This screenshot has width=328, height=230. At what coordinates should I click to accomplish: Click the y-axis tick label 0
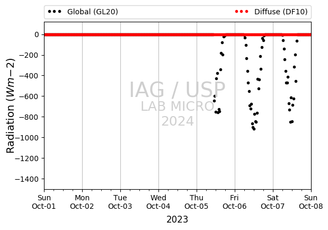pos(37,34)
